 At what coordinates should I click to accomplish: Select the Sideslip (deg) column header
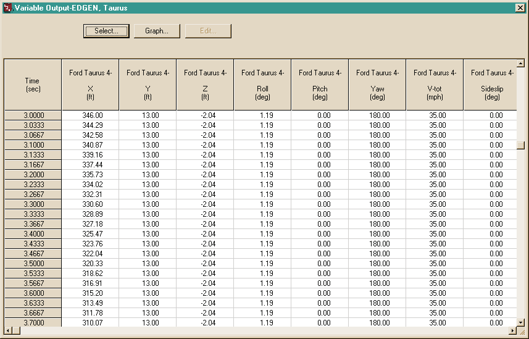click(490, 85)
